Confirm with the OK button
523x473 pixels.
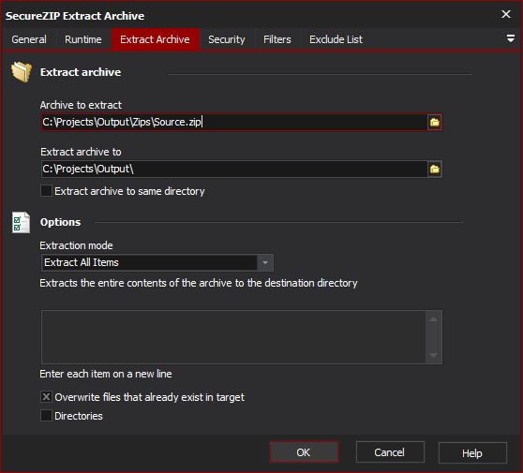point(304,452)
